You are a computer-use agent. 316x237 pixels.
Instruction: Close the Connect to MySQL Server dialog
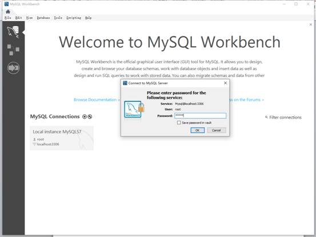pyautogui.click(x=225, y=83)
